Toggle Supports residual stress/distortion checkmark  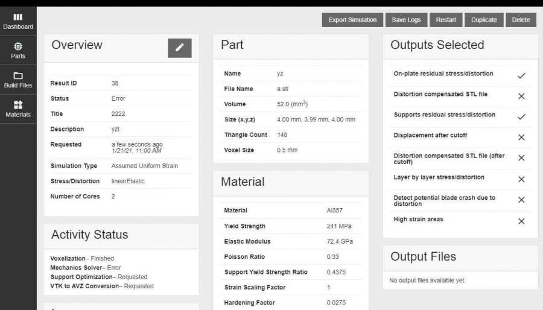[x=521, y=116]
